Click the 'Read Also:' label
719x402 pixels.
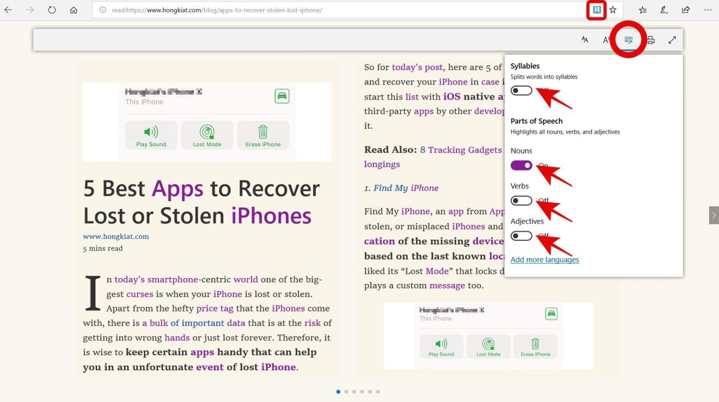point(391,150)
